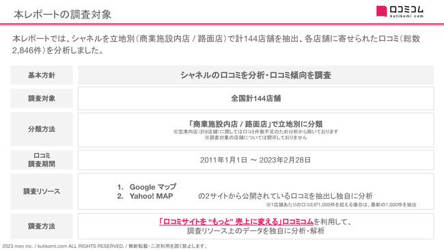Click the 調査リソース label cell
The image size is (444, 250).
tap(42, 191)
